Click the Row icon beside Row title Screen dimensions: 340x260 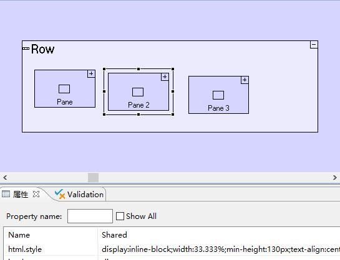(26, 49)
